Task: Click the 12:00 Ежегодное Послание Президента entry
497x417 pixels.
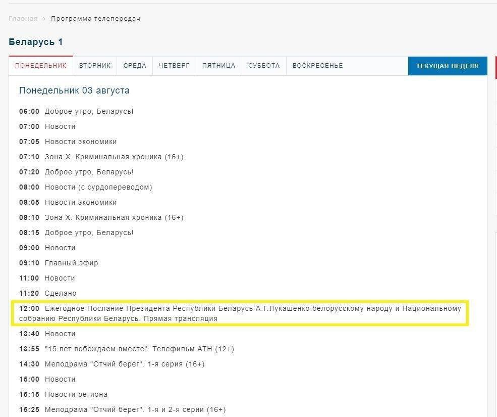Action: [240, 313]
